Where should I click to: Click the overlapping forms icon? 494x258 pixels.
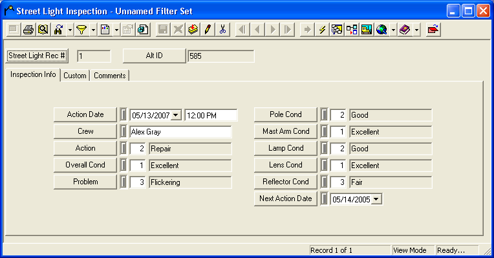[337, 30]
